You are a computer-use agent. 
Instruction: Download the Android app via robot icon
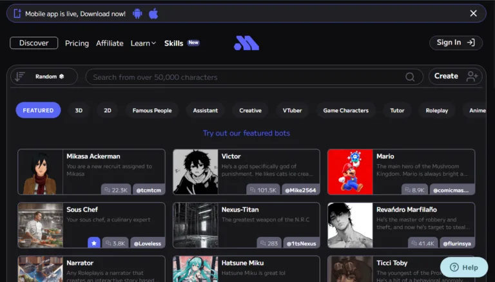pyautogui.click(x=137, y=14)
